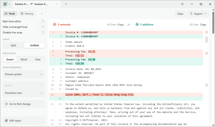Open the Export dropdown menu
Screen dimensions: 215x127
point(198,14)
